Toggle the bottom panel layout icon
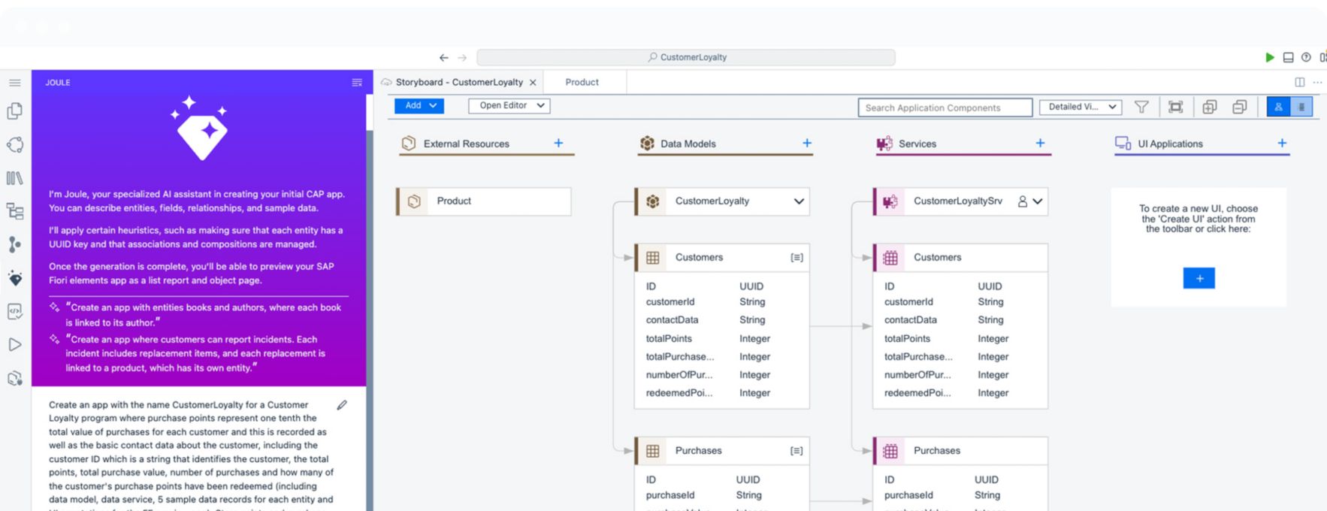The image size is (1327, 511). [1288, 58]
